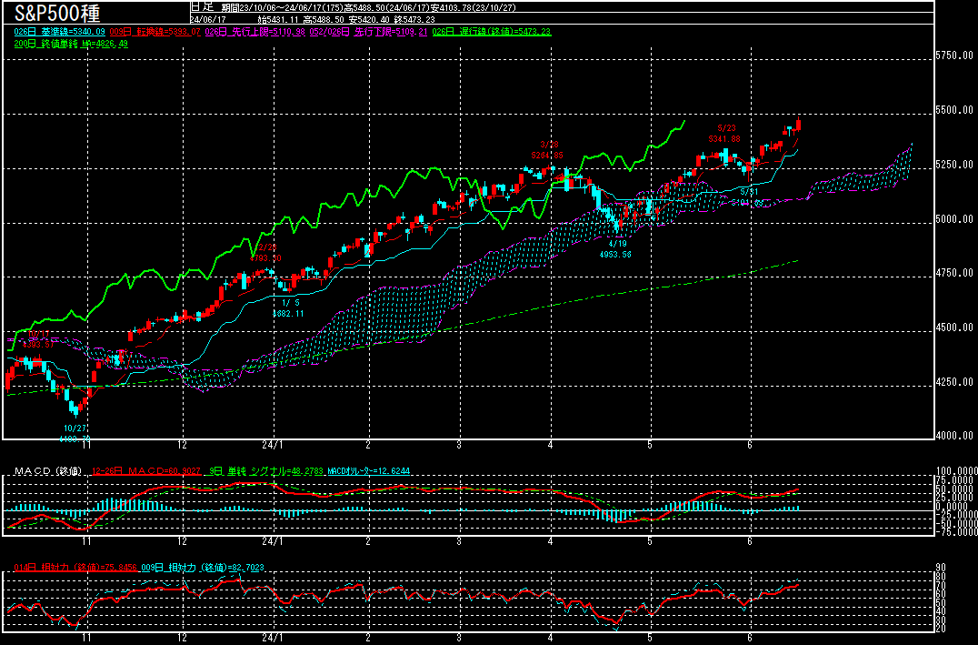This screenshot has width=978, height=645.
Task: Click the 026日 遅行線(終値)=5473.23 legend
Action: pyautogui.click(x=492, y=31)
